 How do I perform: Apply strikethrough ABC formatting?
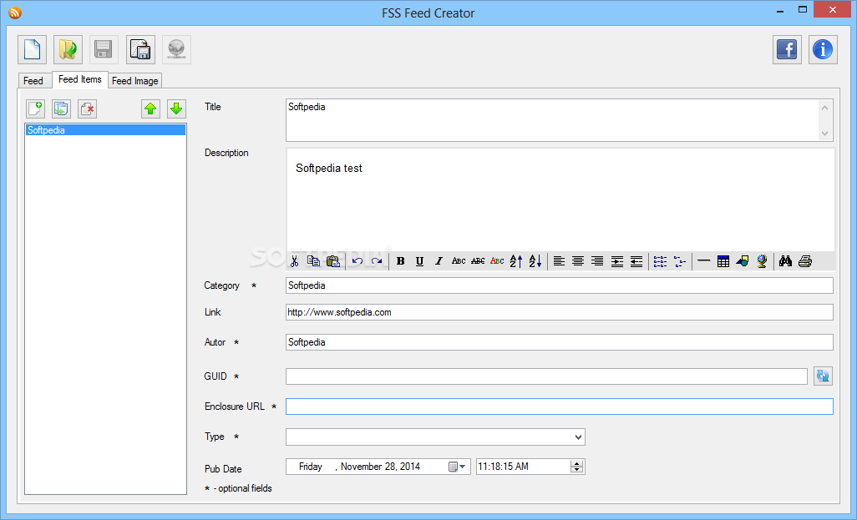478,261
